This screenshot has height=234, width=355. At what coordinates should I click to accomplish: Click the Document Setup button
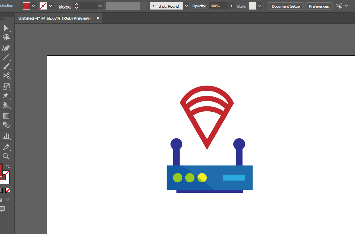[x=286, y=6]
